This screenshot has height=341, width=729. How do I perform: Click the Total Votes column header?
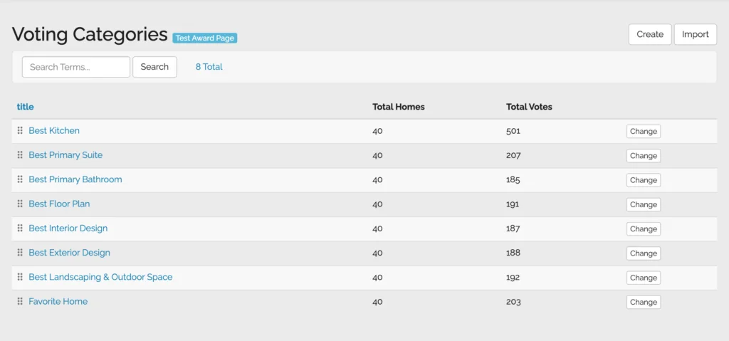529,107
